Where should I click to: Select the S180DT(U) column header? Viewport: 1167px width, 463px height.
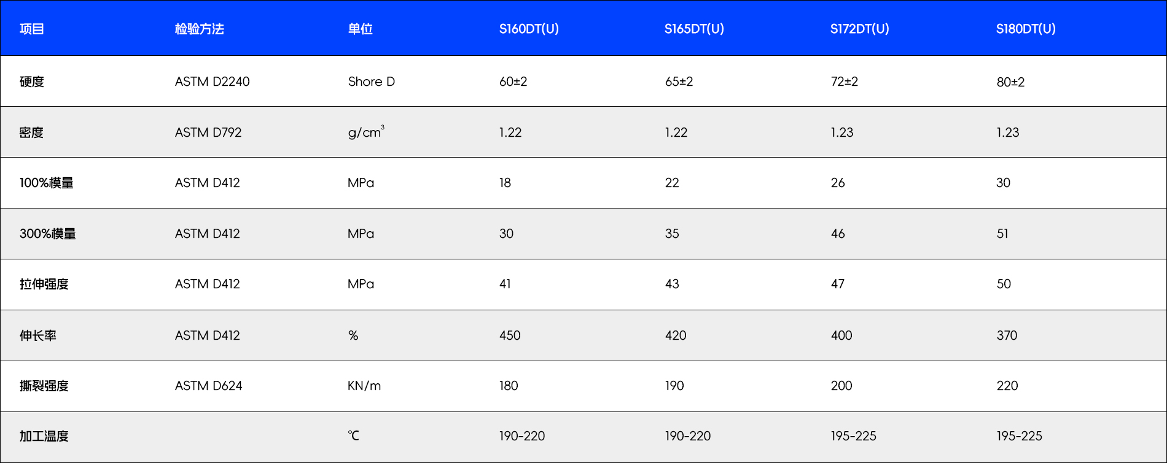[x=1026, y=29]
